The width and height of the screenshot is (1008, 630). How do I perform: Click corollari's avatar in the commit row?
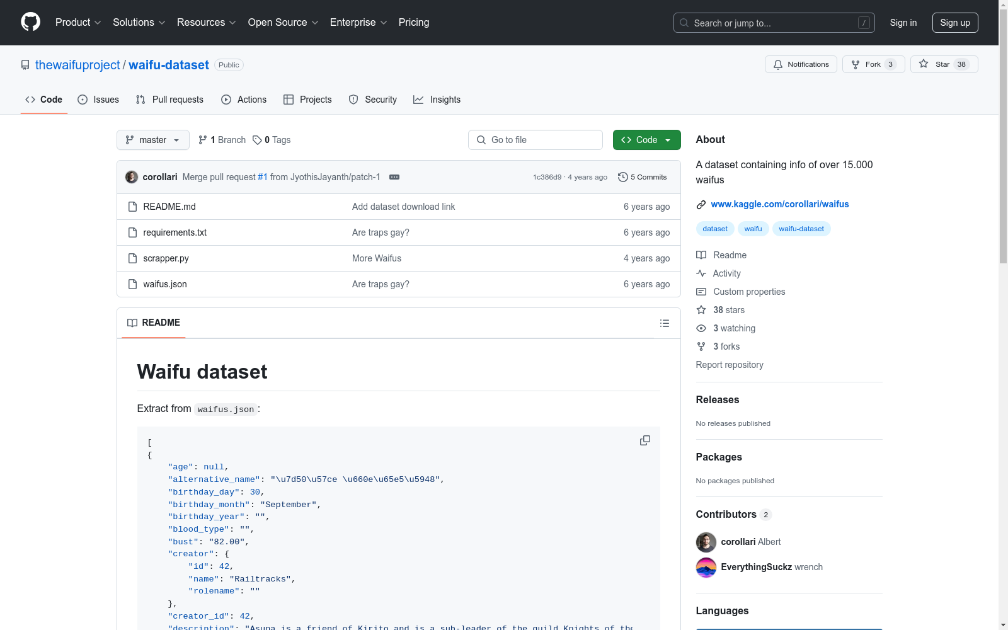coord(132,177)
